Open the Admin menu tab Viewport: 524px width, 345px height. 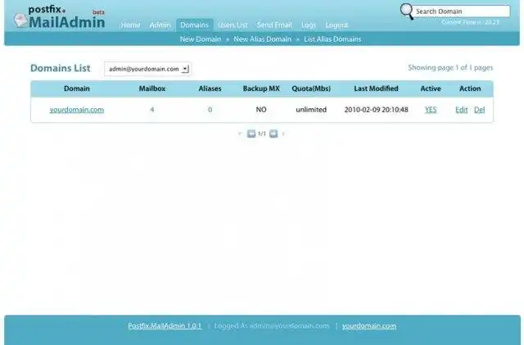point(160,25)
